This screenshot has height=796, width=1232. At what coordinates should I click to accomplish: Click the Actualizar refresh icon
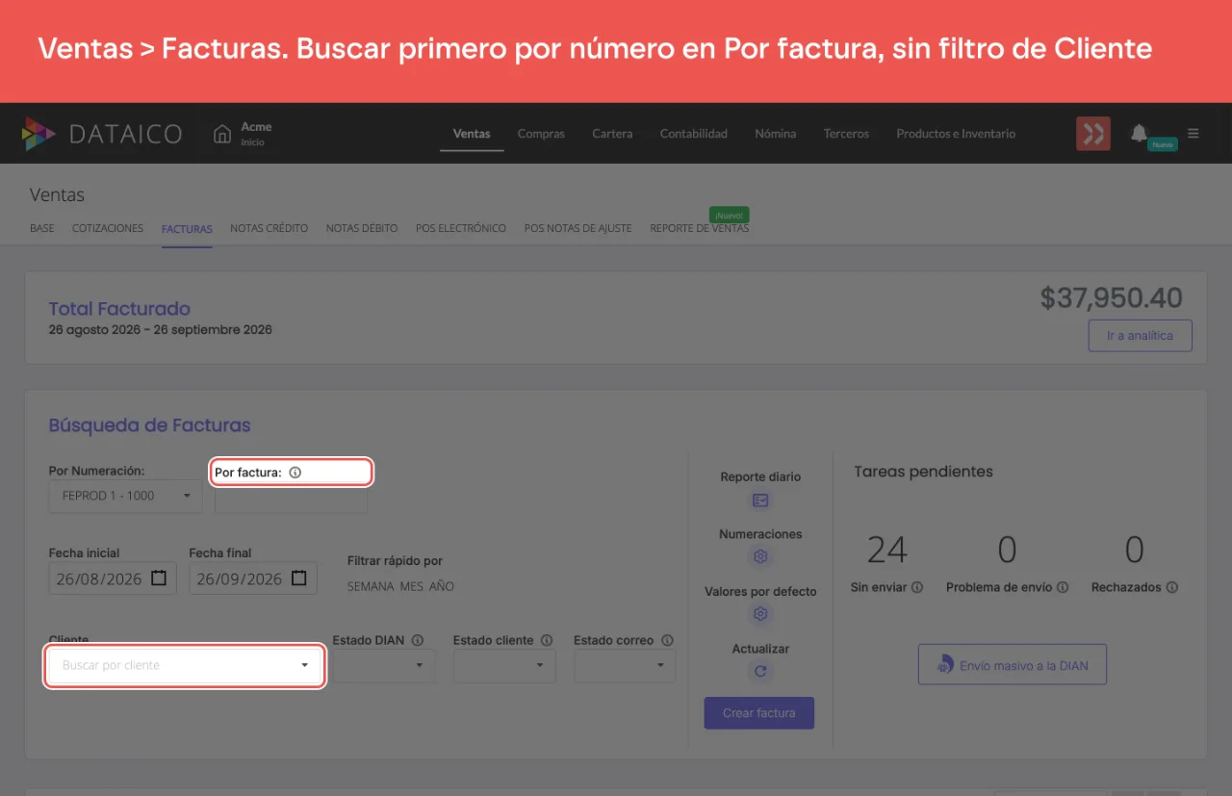(x=760, y=672)
